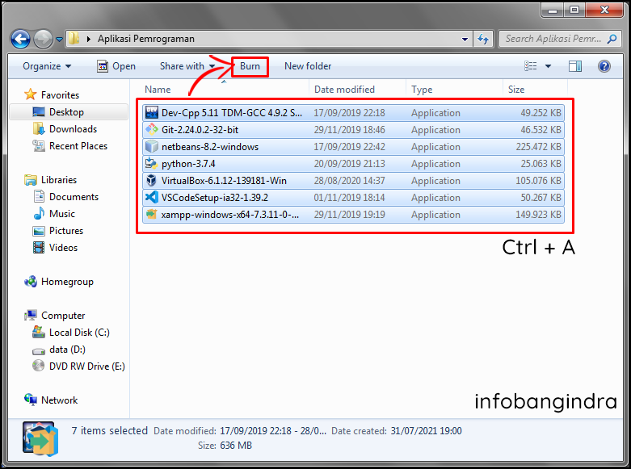Select VirtualBox-6.1.12-139181-Win file name
This screenshot has height=469, width=631.
coord(224,181)
